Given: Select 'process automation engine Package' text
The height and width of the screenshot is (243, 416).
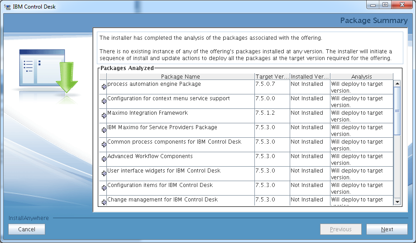Looking at the screenshot, I should click(x=154, y=84).
